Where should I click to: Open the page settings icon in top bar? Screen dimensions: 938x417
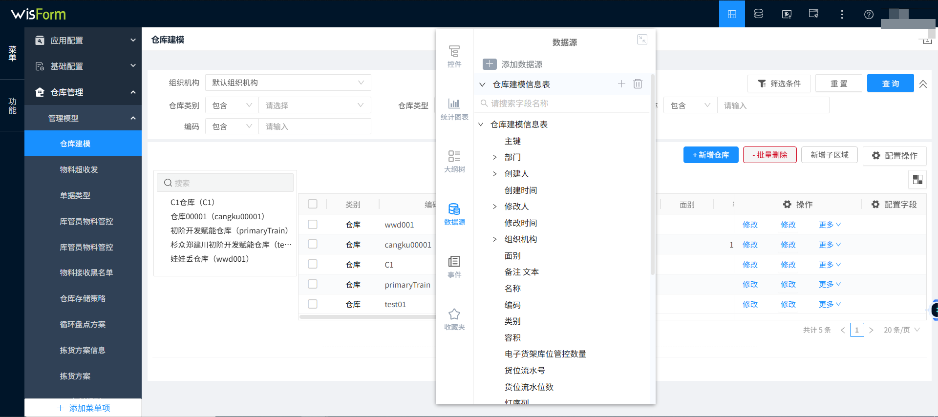coord(813,14)
